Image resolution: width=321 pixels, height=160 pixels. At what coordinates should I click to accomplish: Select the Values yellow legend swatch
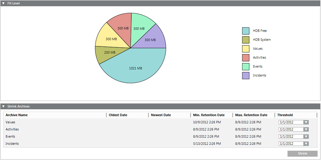point(246,49)
